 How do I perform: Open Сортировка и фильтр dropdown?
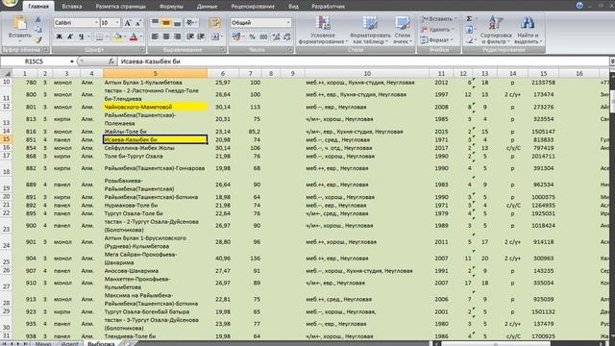(496, 30)
